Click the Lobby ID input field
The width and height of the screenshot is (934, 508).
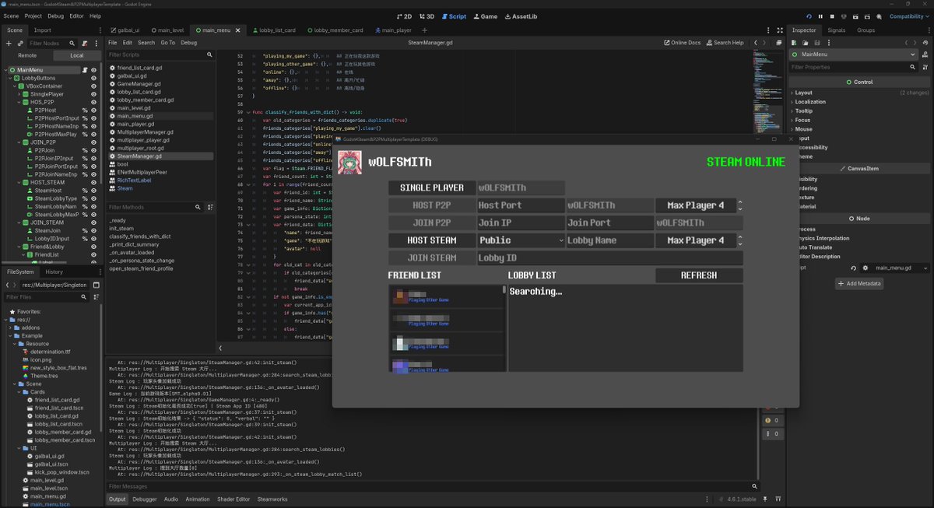[x=610, y=258]
